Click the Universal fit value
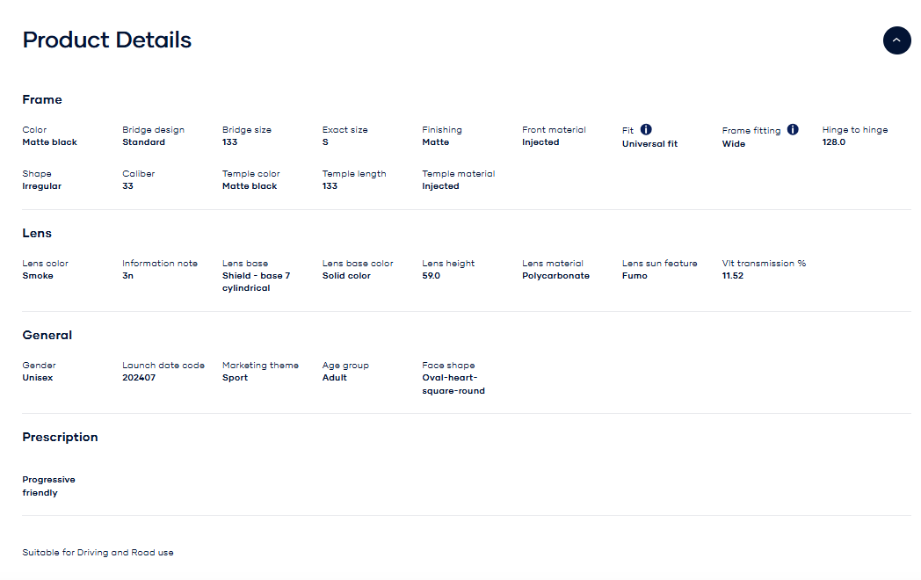Screen dimensions: 921x580 click(x=649, y=143)
